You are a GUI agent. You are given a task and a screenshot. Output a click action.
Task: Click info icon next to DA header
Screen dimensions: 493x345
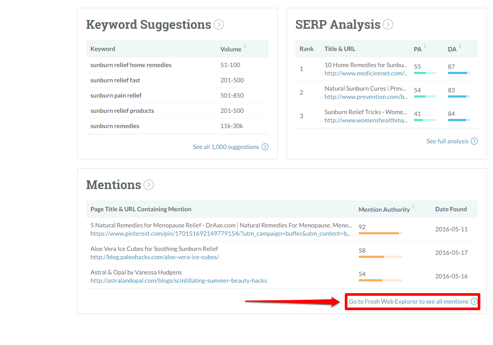[x=460, y=46]
